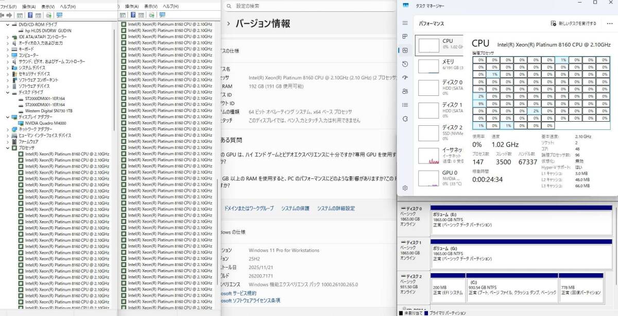Image resolution: width=618 pixels, height=316 pixels.
Task: Expand ネットワーク アダプター node
Action: pyautogui.click(x=7, y=129)
